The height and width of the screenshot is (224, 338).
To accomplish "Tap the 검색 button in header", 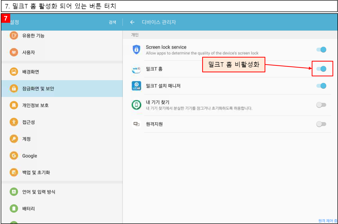I will 112,22.
